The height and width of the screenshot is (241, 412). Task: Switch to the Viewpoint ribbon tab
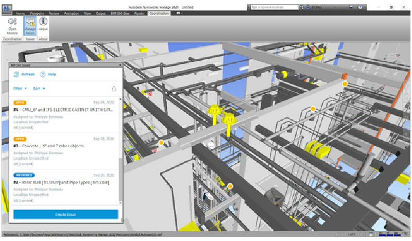pyautogui.click(x=37, y=12)
